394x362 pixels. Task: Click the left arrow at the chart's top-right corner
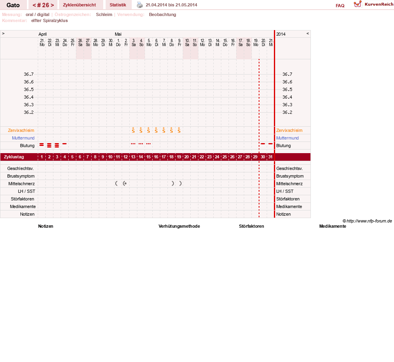[308, 33]
